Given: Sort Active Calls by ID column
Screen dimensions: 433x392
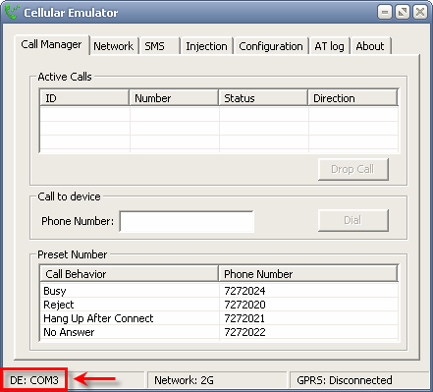Looking at the screenshot, I should [x=84, y=98].
